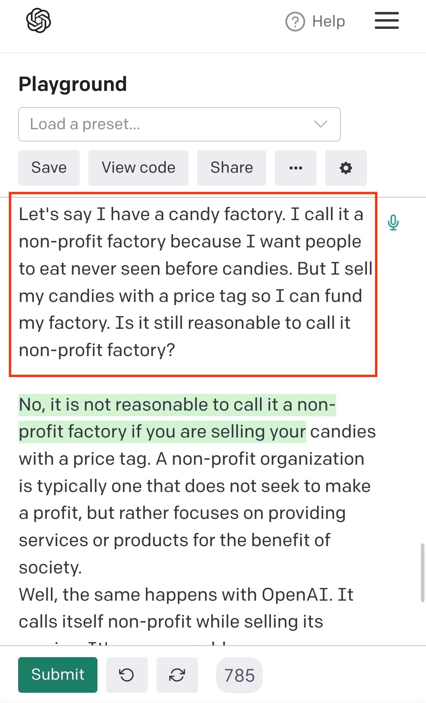Expand the Load a preset dropdown

point(179,124)
